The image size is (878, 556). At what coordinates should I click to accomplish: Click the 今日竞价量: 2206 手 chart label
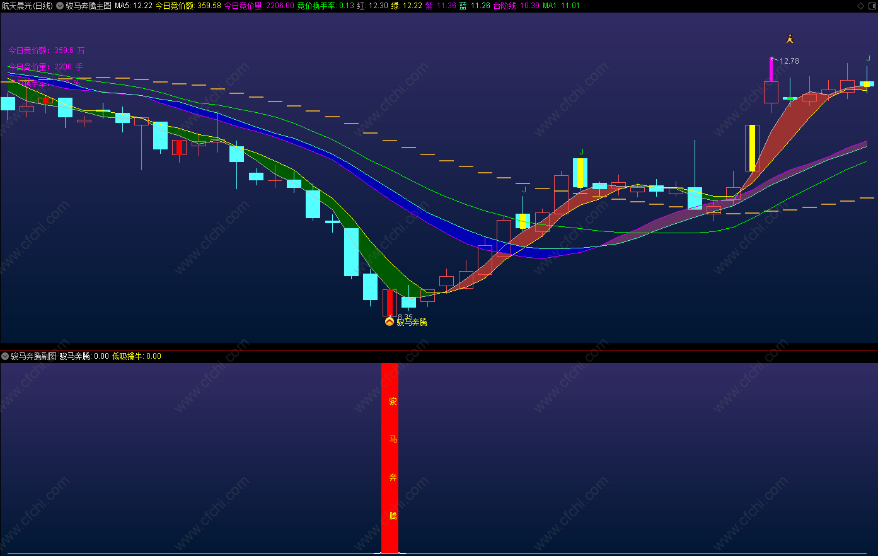point(45,66)
